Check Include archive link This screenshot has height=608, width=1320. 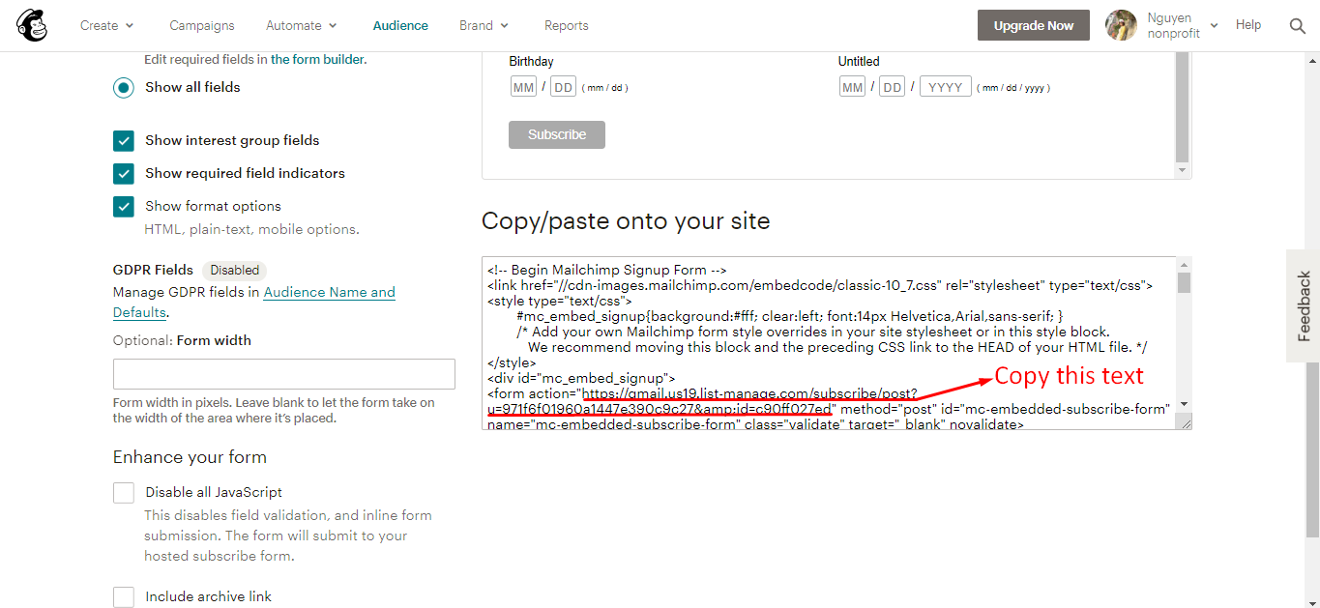coord(124,597)
